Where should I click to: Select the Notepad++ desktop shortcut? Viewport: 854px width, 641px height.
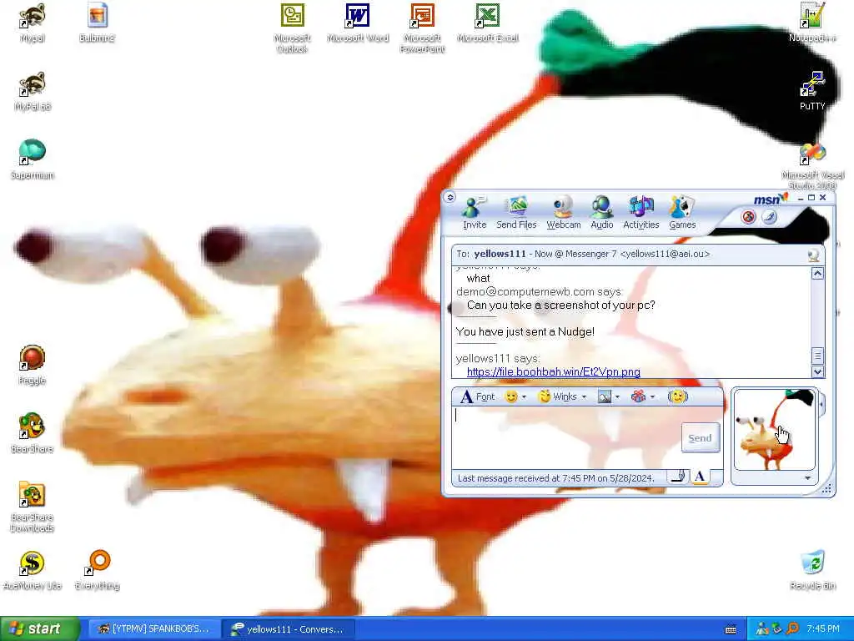click(x=812, y=23)
